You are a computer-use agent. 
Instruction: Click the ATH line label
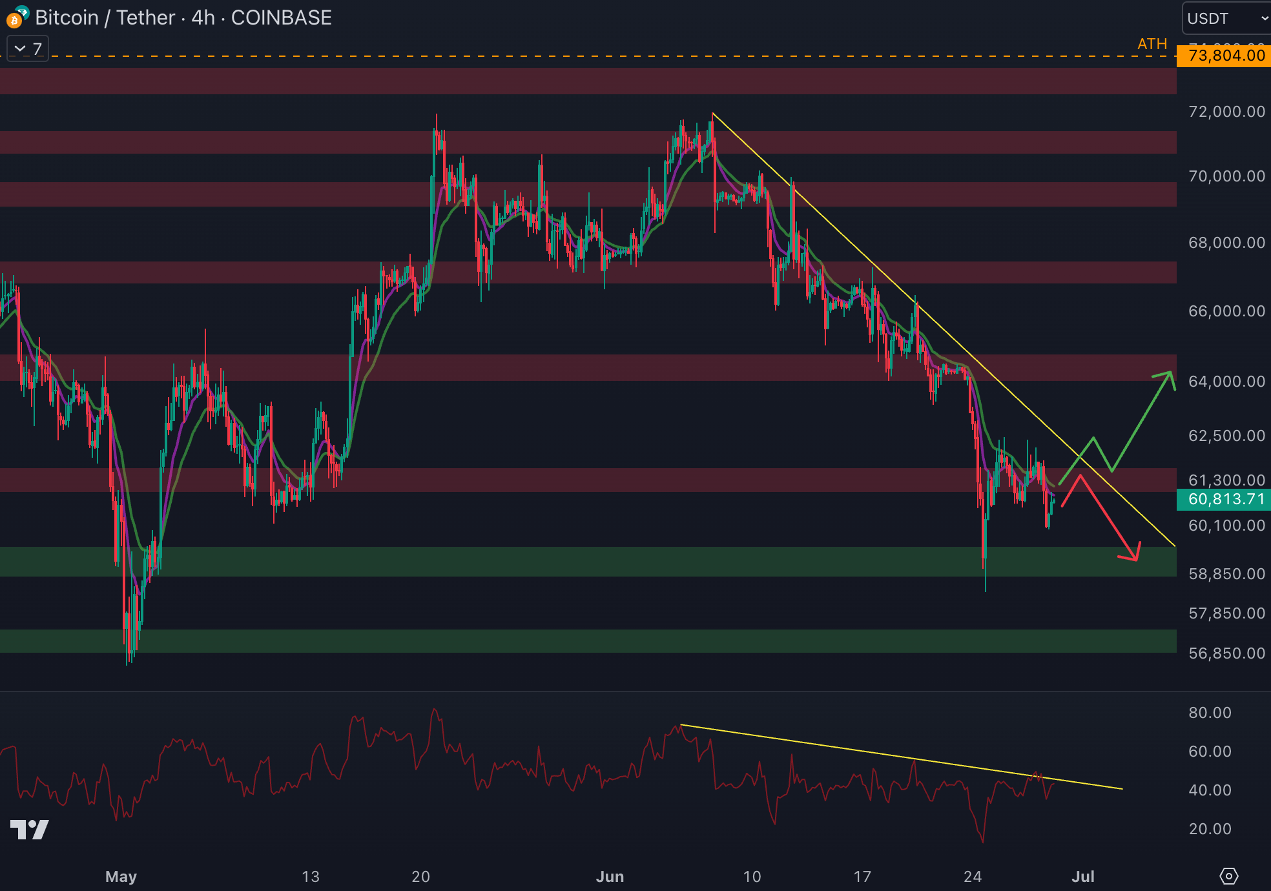pyautogui.click(x=1152, y=44)
